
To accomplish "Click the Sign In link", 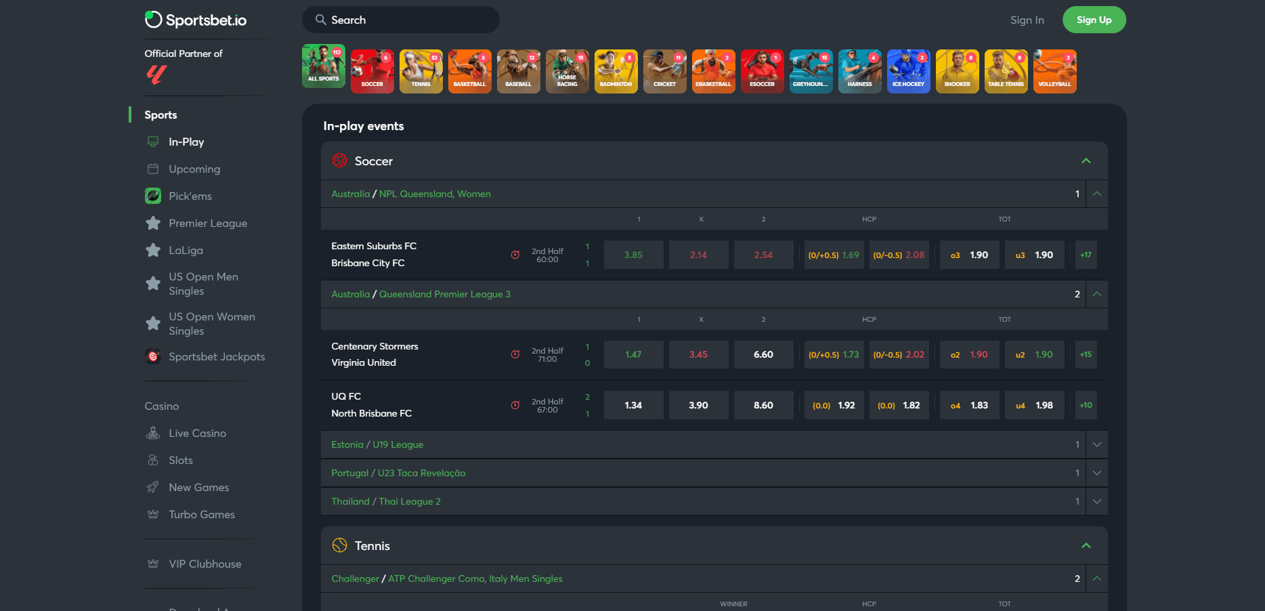I will [1027, 20].
